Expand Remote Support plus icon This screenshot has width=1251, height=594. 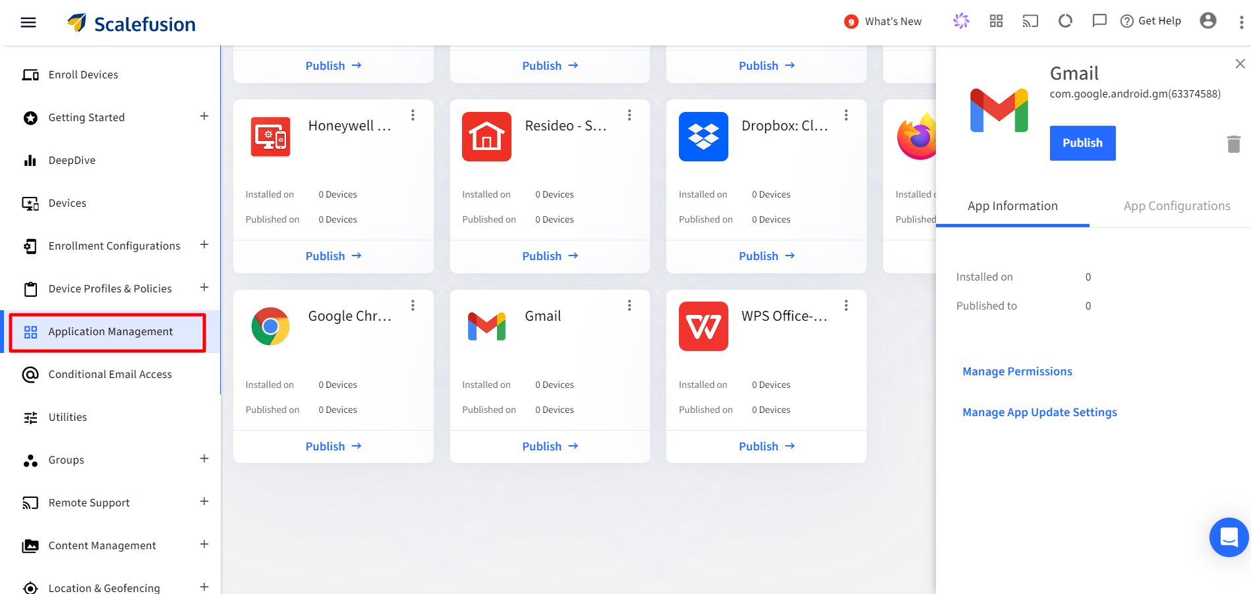(x=204, y=502)
